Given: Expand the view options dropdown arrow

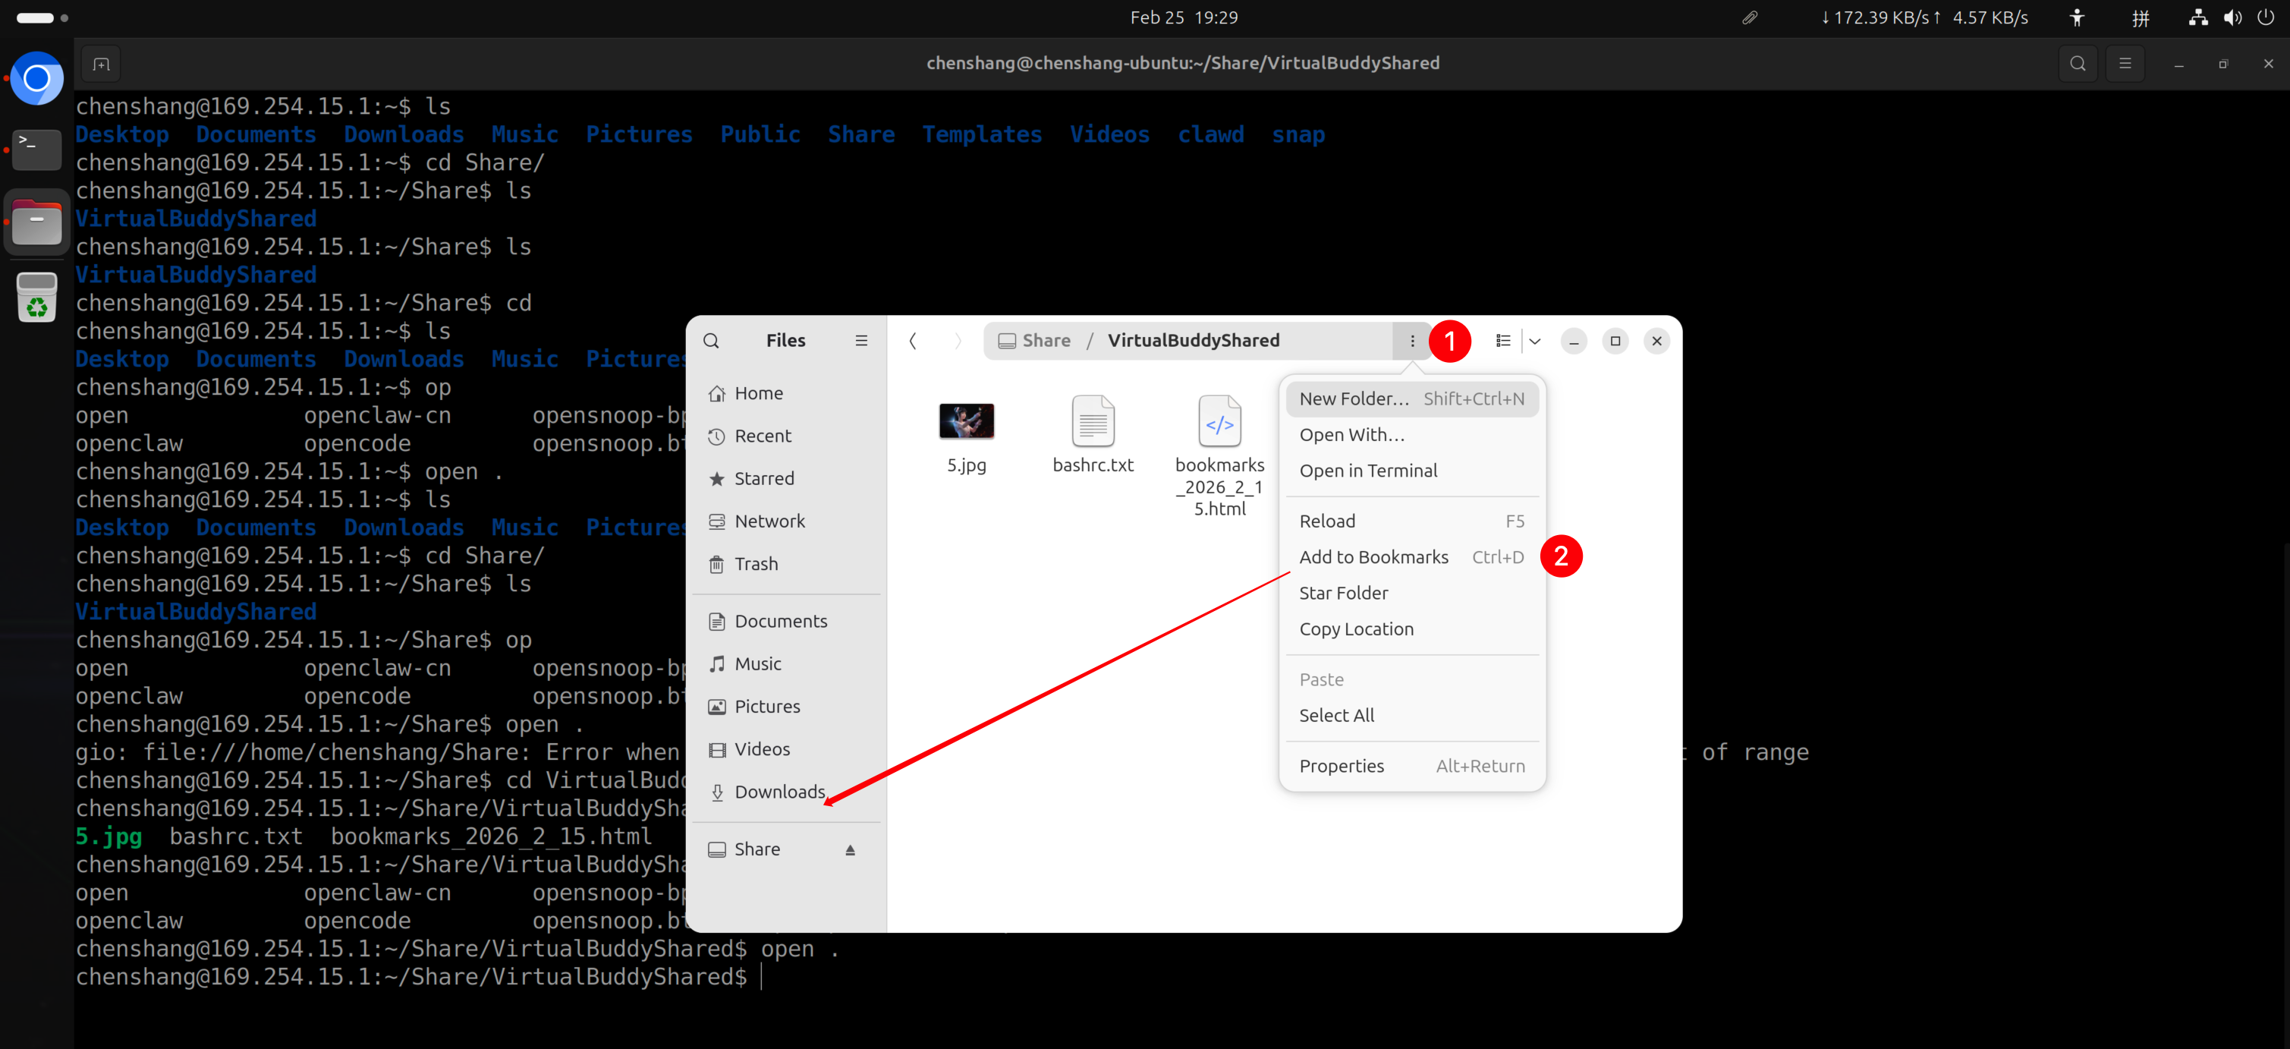Looking at the screenshot, I should (x=1535, y=341).
